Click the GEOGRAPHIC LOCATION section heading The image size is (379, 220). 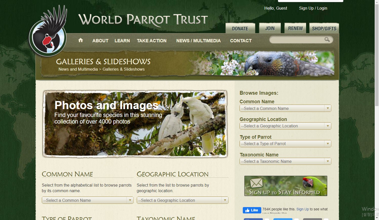[x=173, y=174]
